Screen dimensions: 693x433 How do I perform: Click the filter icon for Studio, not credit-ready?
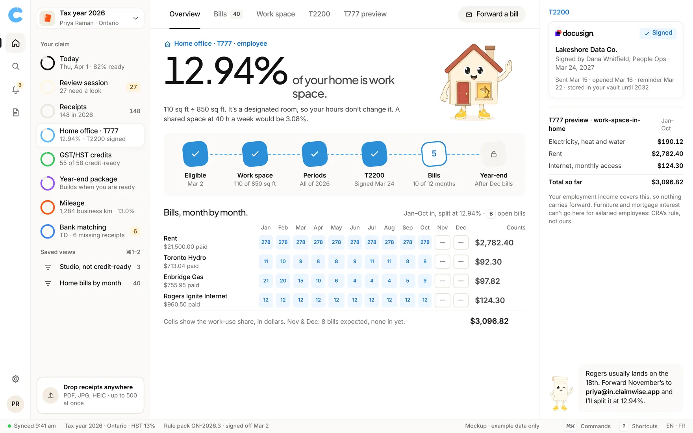tap(48, 267)
